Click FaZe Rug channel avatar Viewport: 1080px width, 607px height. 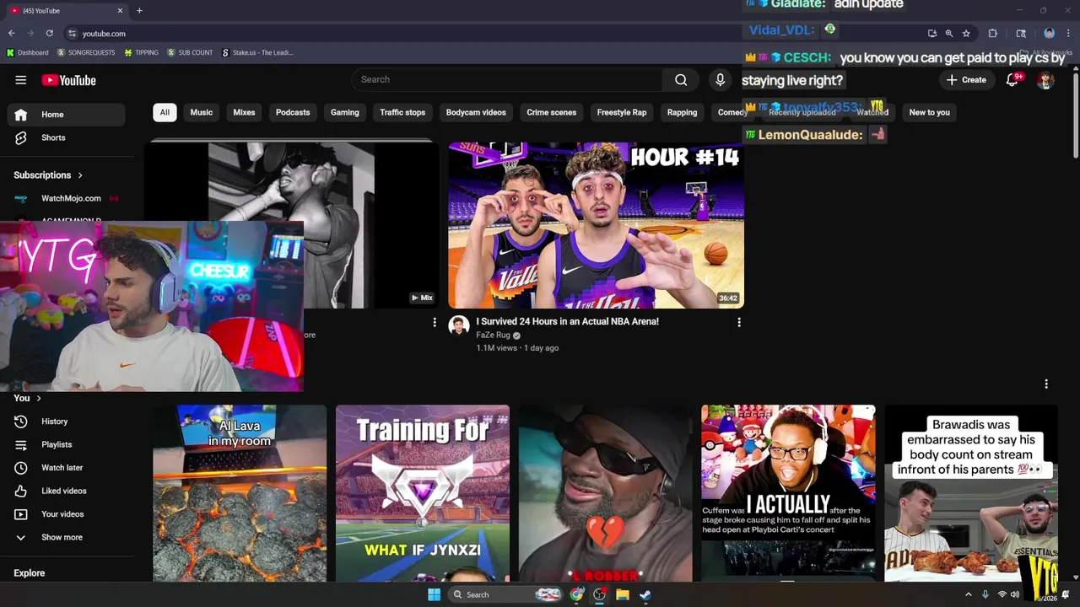[458, 326]
